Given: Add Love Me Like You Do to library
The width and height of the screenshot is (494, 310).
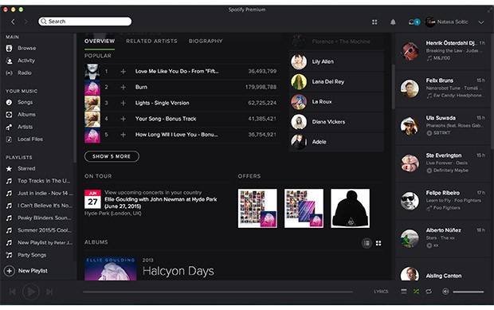Looking at the screenshot, I should 123,72.
